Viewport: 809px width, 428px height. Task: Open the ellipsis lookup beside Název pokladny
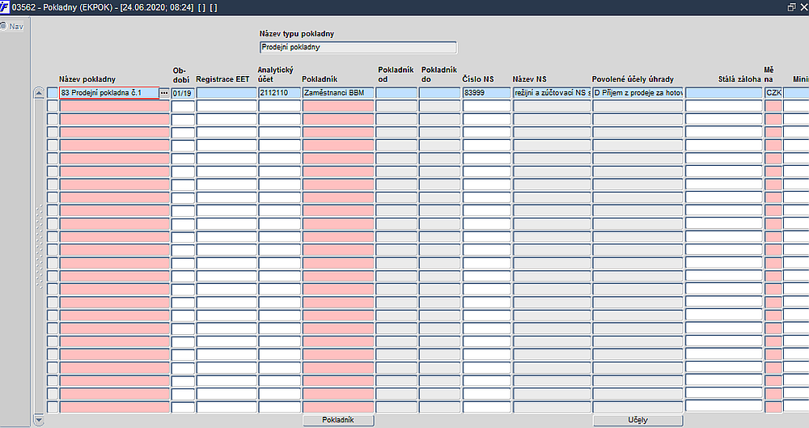click(164, 93)
